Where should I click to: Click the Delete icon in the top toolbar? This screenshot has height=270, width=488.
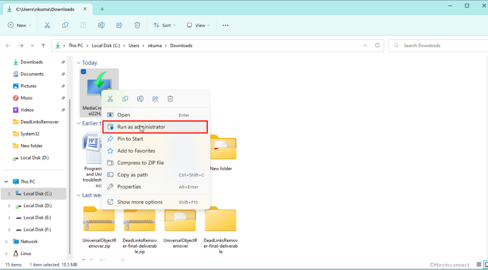tap(137, 25)
